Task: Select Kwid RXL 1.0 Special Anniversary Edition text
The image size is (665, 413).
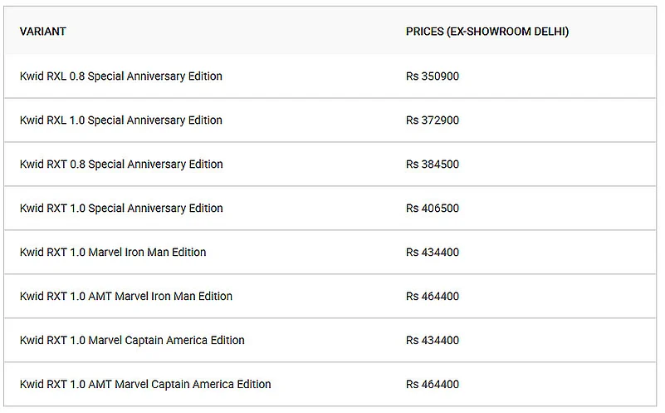Action: coord(121,120)
